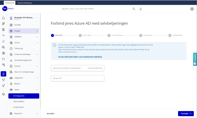Viewport: 197px width, 118px height.
Task: Expand the December 2017 Business account dropdown
Action: (37, 18)
